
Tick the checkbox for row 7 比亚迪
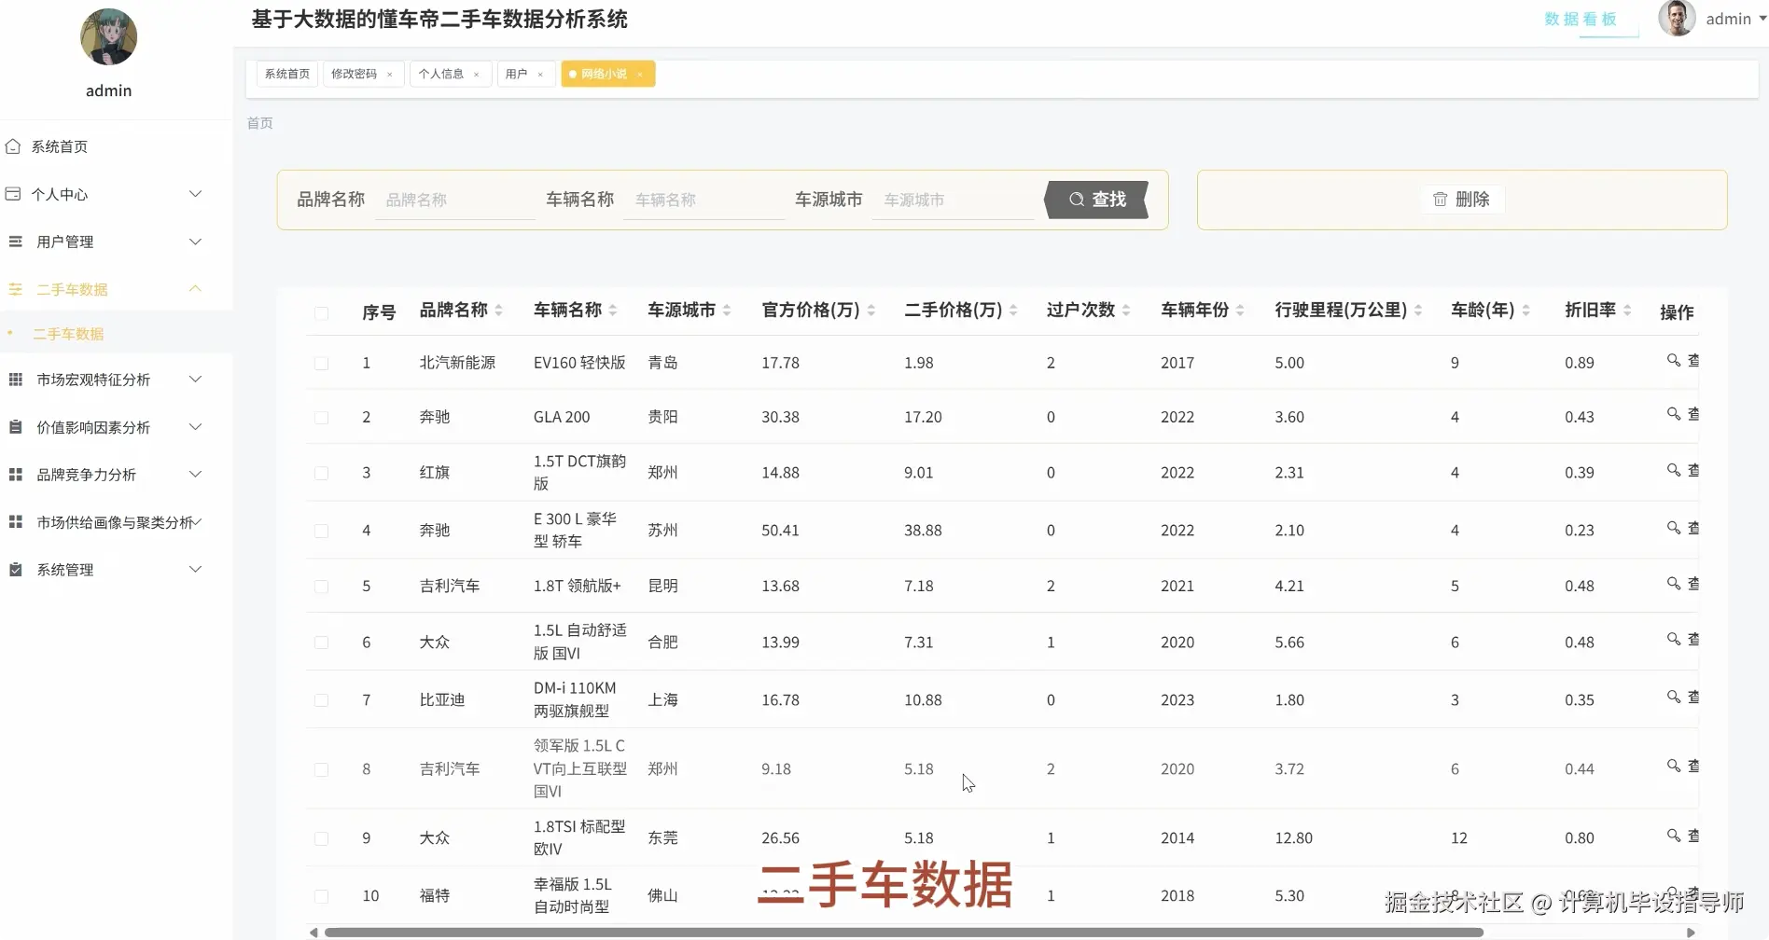[x=322, y=701]
